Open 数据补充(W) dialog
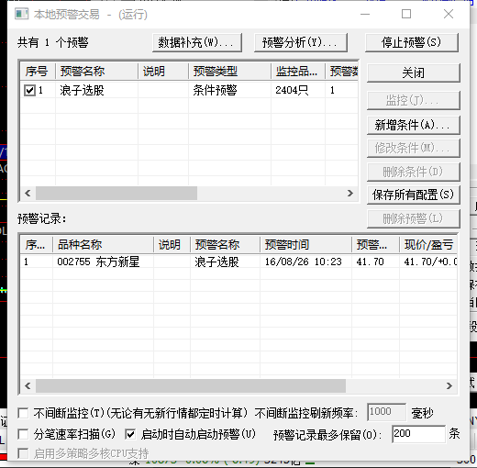 point(197,42)
